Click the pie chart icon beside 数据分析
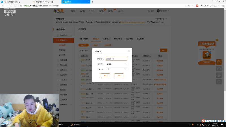Screen dimensions: 226x127 tap(58, 75)
